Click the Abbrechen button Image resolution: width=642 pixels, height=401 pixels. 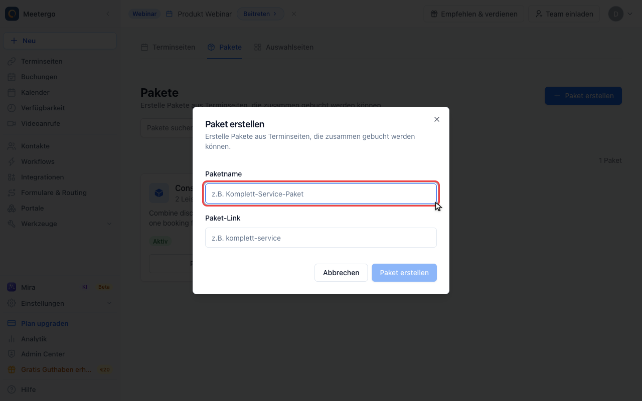point(341,273)
